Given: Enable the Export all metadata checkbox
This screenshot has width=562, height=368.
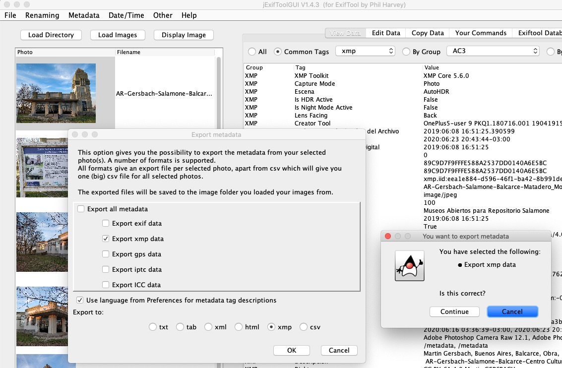Looking at the screenshot, I should [x=80, y=209].
